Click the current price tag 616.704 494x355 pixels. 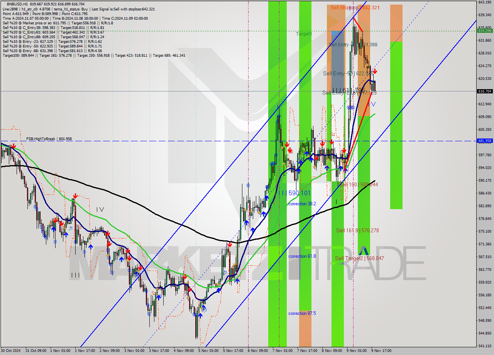[x=485, y=91]
